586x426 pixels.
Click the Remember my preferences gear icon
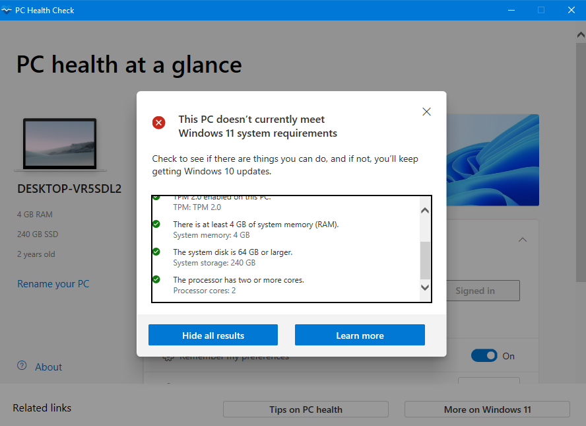[x=168, y=358]
